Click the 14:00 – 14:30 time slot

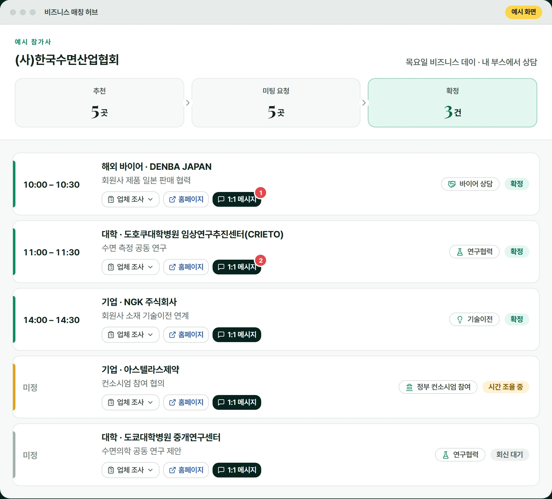[x=51, y=320]
